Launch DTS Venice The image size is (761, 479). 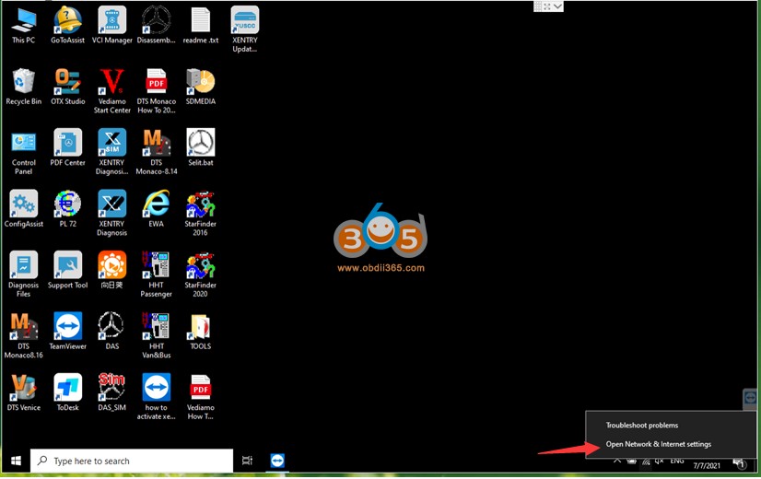[23, 393]
